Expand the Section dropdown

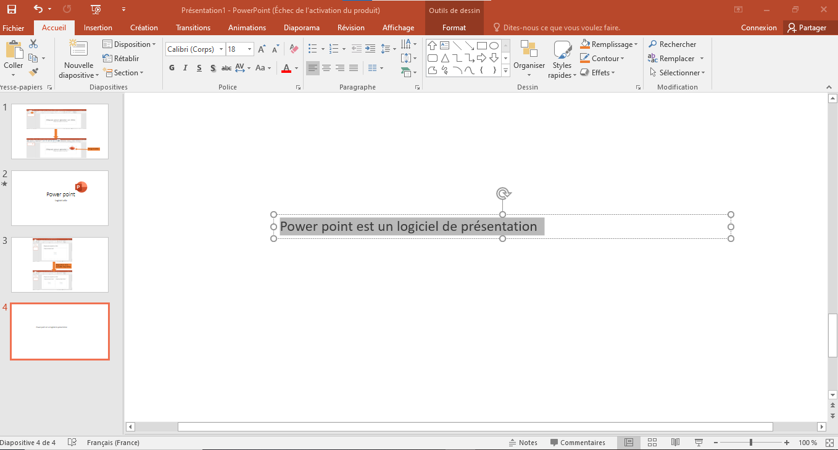[123, 72]
